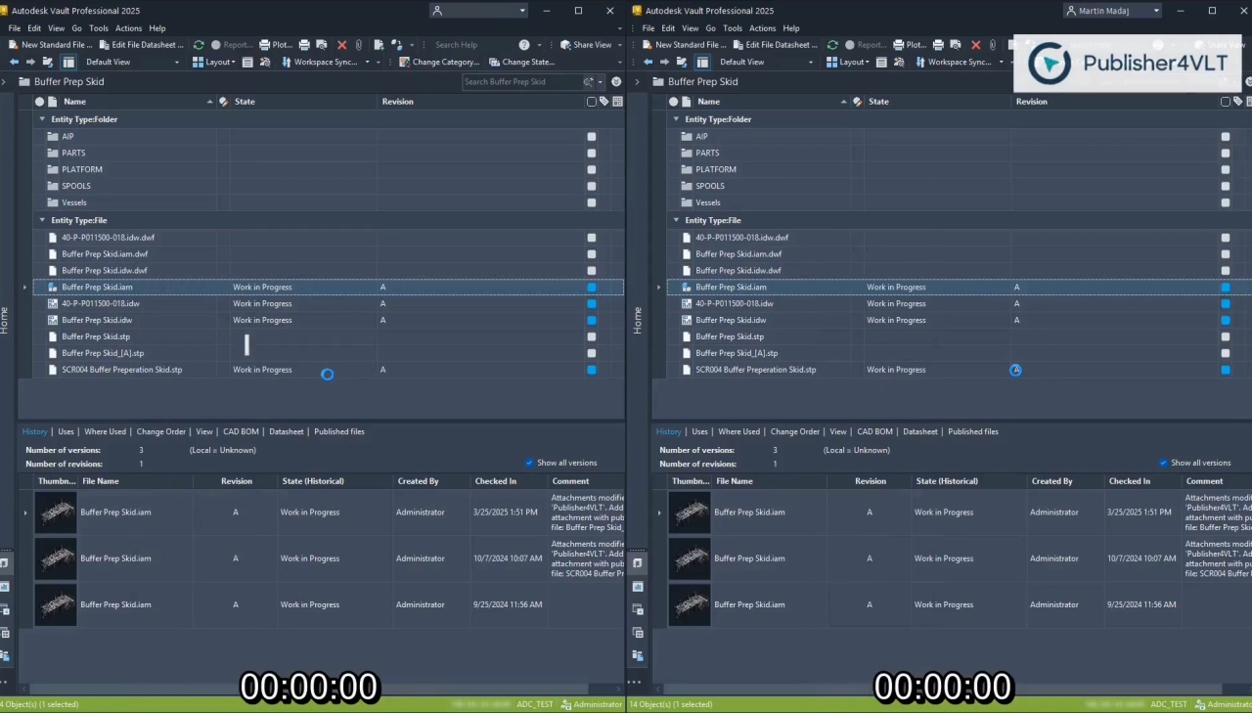Click the Home sidebar label in the left window
Viewport: 1252px width, 713px height.
[5, 321]
